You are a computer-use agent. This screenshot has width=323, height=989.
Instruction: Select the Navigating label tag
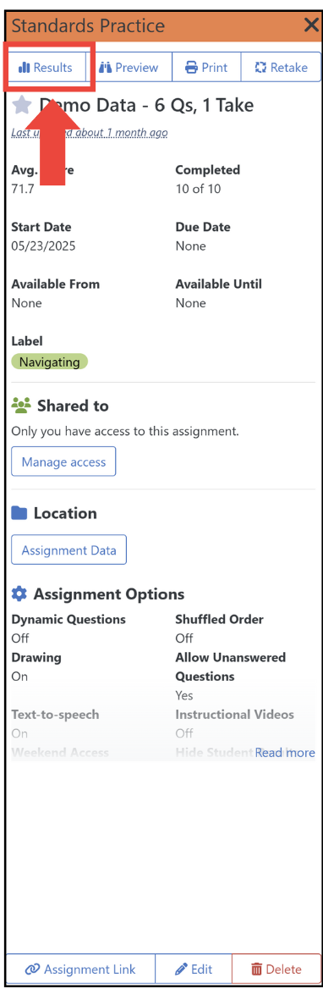(50, 362)
